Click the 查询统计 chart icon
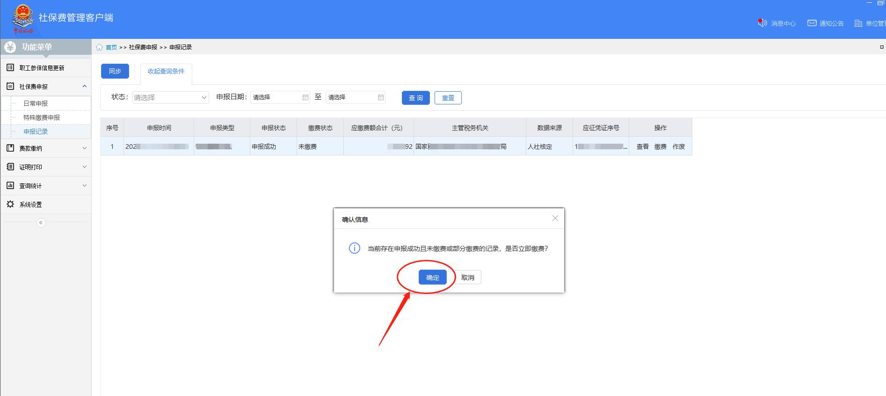 [10, 186]
